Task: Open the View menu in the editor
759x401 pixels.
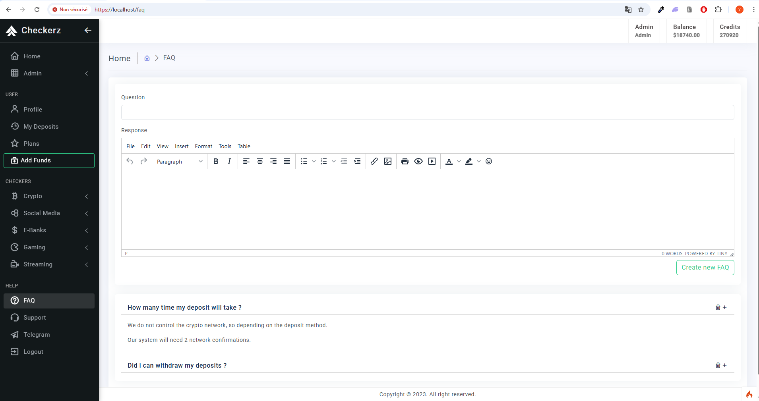Action: 163,146
